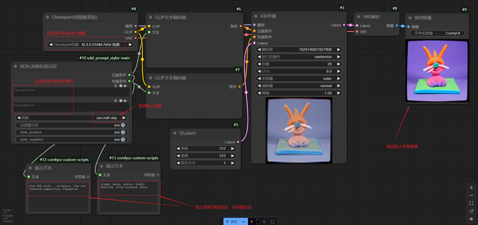478x225 pixels.
Task: Open the gear icon above the text_negative field
Action: tap(121, 101)
